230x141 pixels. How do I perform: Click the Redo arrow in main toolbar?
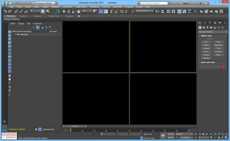tap(10, 11)
